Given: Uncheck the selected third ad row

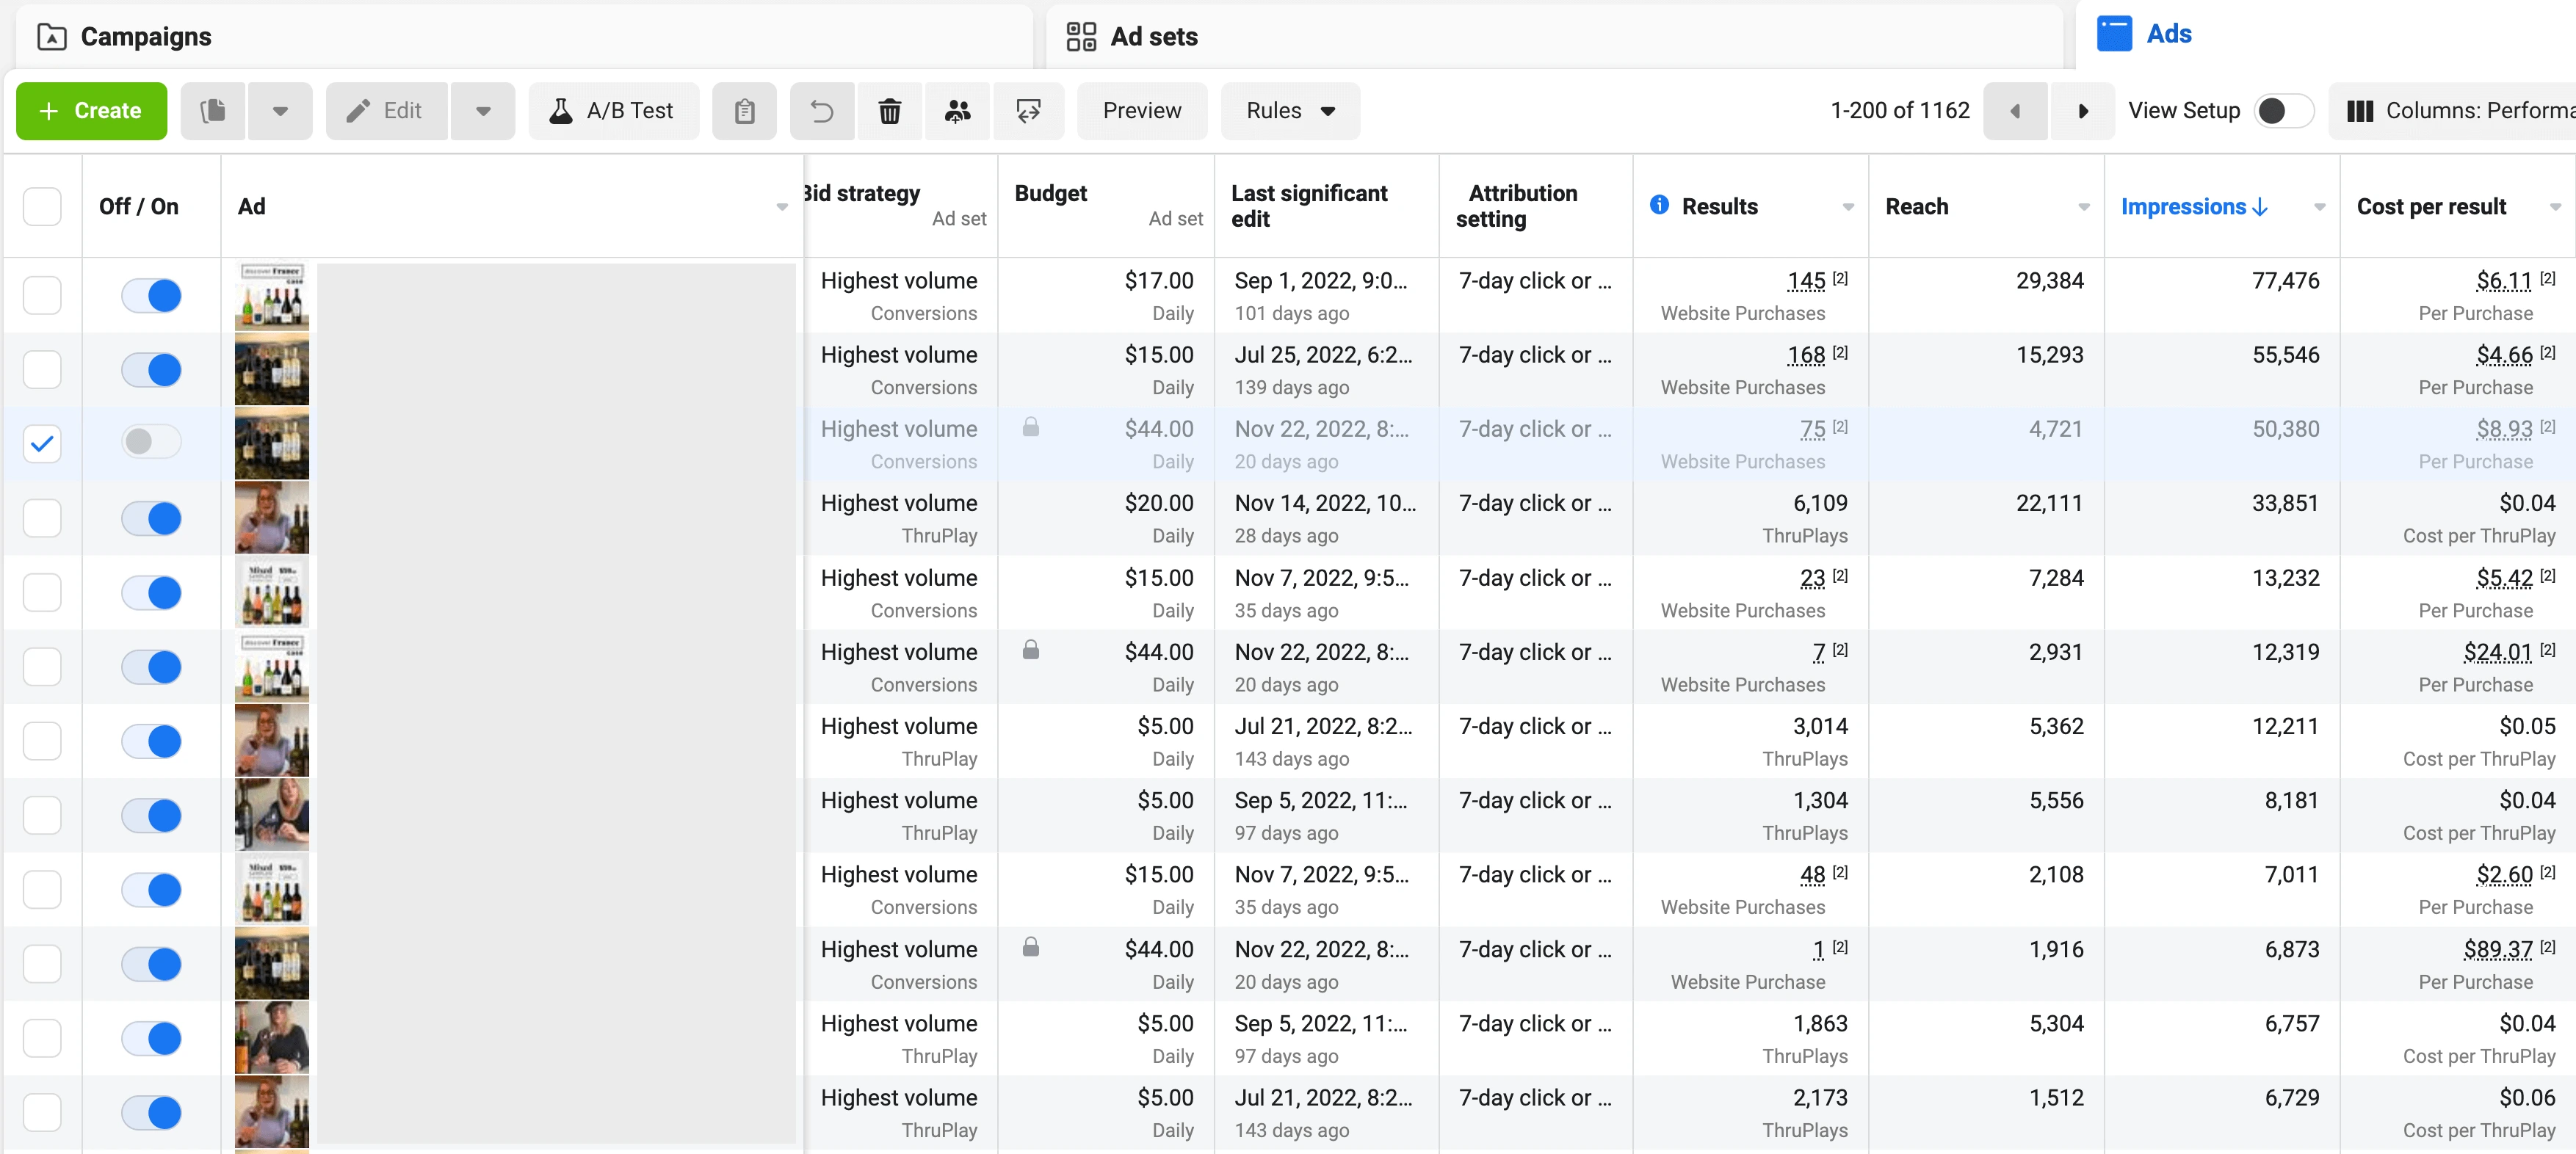Looking at the screenshot, I should [x=42, y=443].
